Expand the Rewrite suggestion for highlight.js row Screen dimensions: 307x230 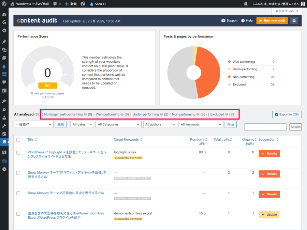[269, 154]
